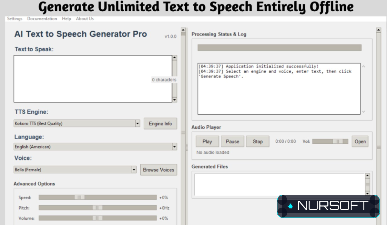
Task: Click the Open button in Audio Player
Action: pyautogui.click(x=360, y=142)
